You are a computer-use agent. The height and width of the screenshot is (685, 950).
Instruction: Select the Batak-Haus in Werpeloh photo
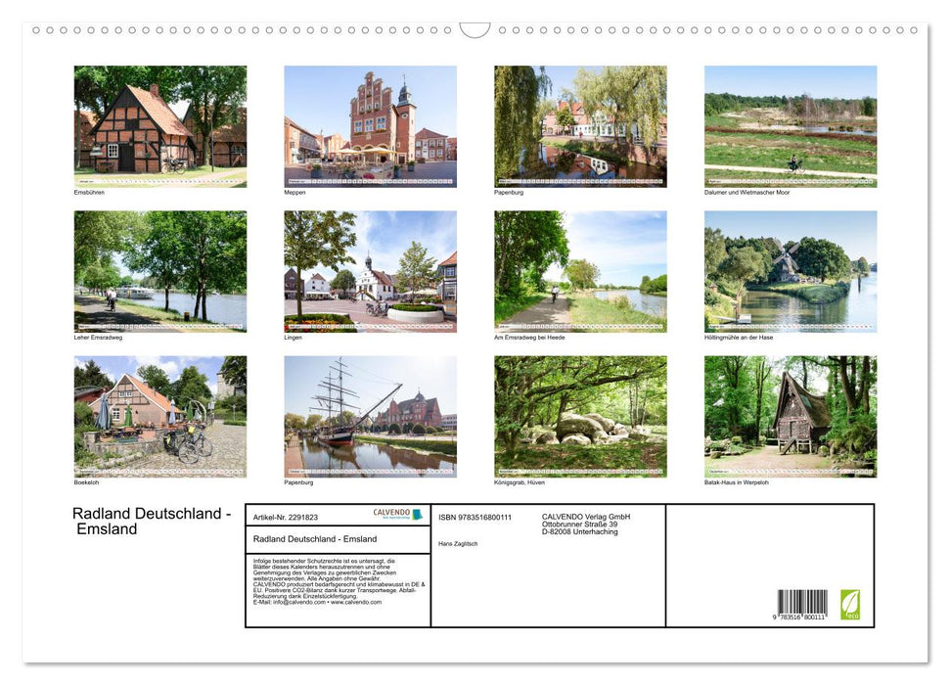[x=791, y=417]
